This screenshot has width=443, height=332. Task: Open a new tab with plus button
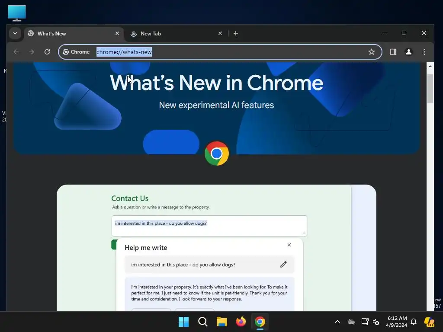[x=236, y=33]
